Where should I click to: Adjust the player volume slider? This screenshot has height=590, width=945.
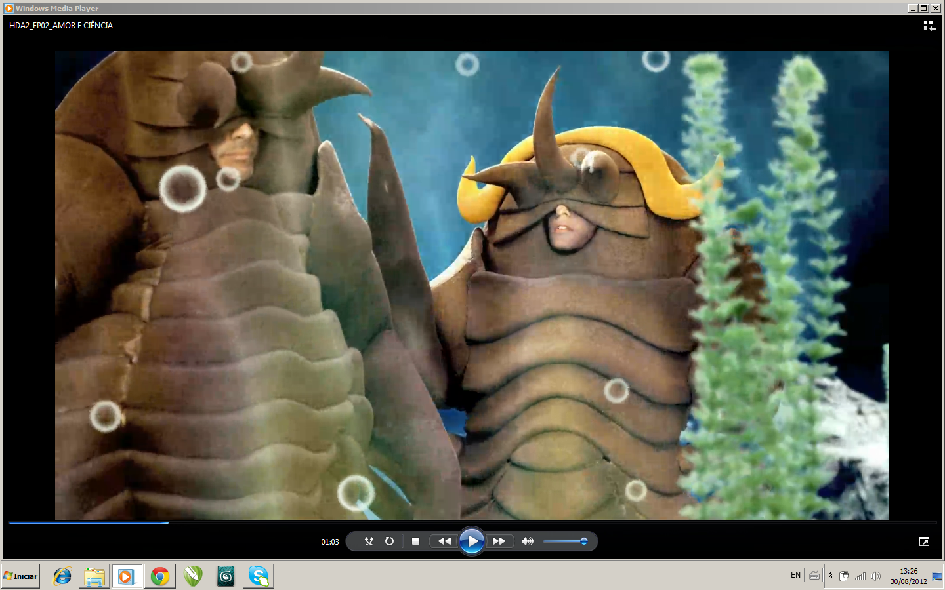tap(564, 541)
